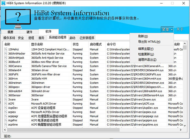Click the file icon beside acpipagr
190x139 pixels.
(6, 116)
